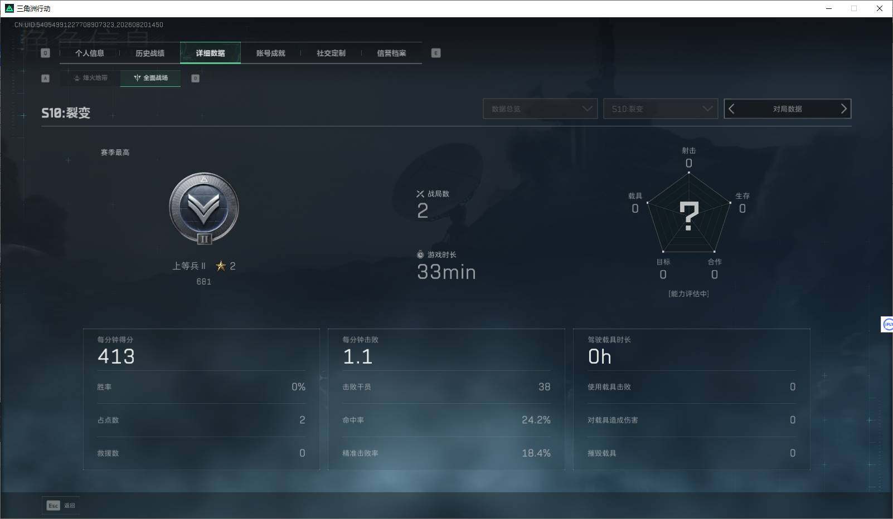Screen dimensions: 893x519
Task: Click the 使用载具击败 row
Action: click(692, 387)
